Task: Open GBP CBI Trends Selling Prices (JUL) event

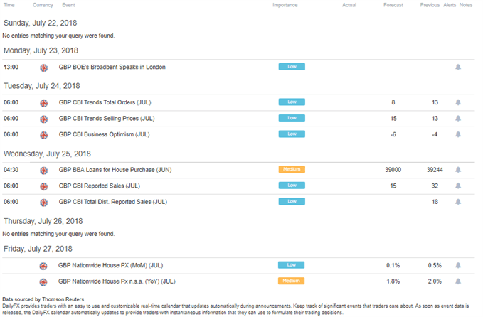Action: pos(107,119)
